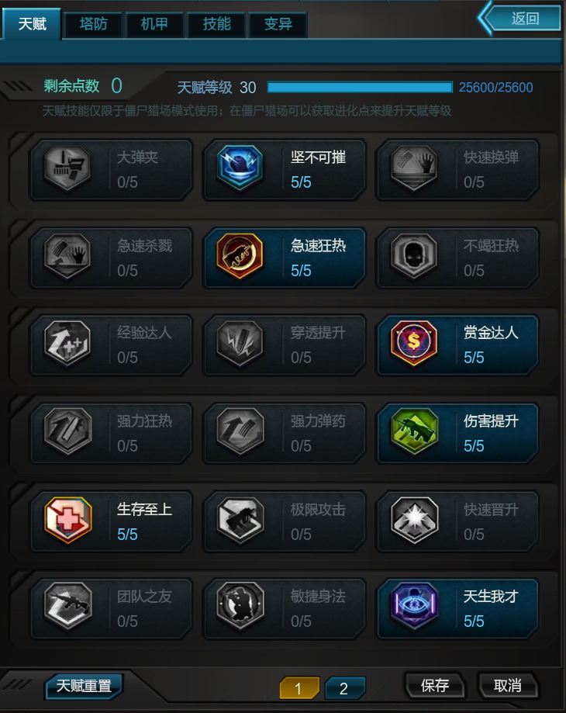
Task: Open the 机甲 tab
Action: [154, 24]
